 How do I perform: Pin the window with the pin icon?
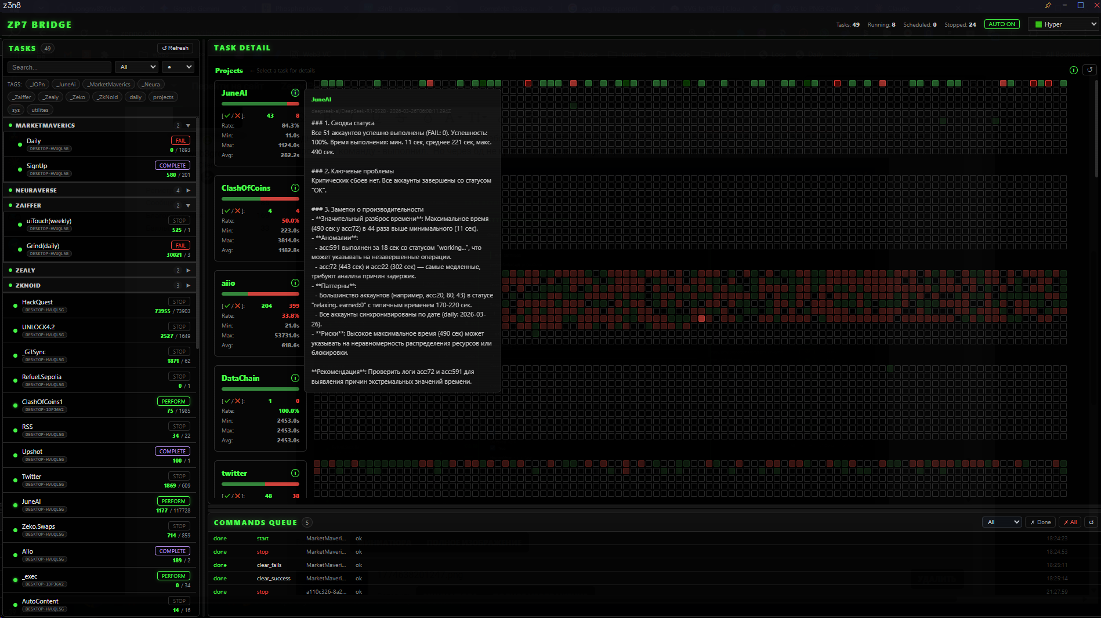(1048, 5)
